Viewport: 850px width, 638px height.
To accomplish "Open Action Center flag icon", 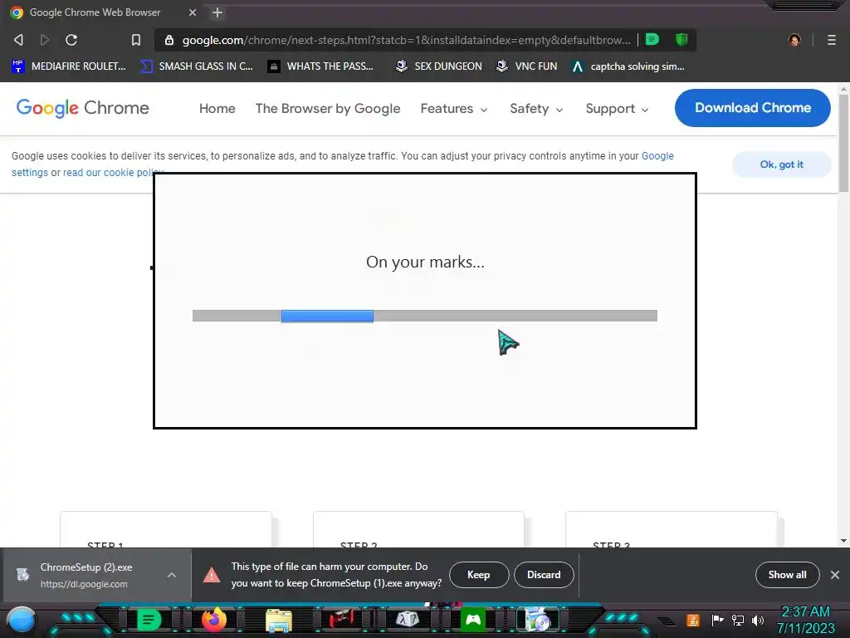I will [717, 620].
